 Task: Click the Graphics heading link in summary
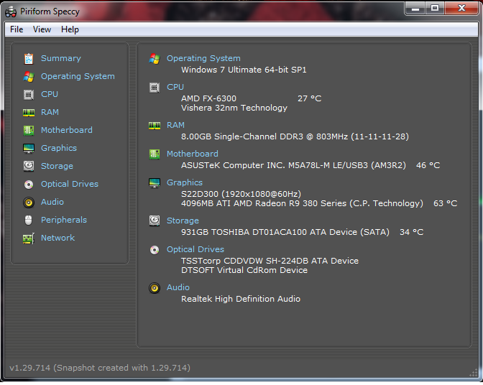click(x=185, y=182)
